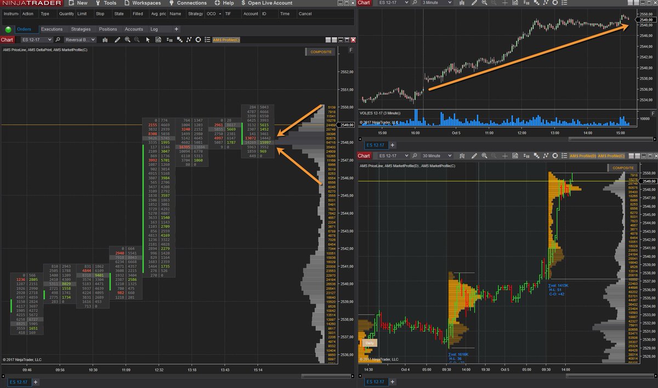
Task: Switch to the Positions tab
Action: [108, 29]
